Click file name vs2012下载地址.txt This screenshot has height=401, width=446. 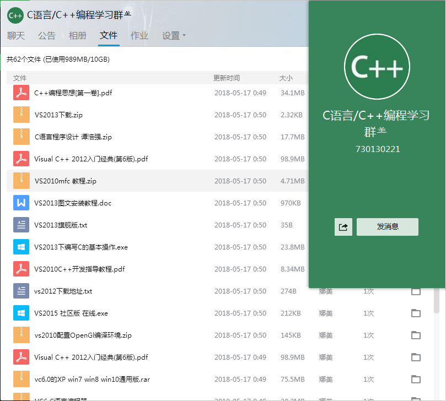pos(63,291)
